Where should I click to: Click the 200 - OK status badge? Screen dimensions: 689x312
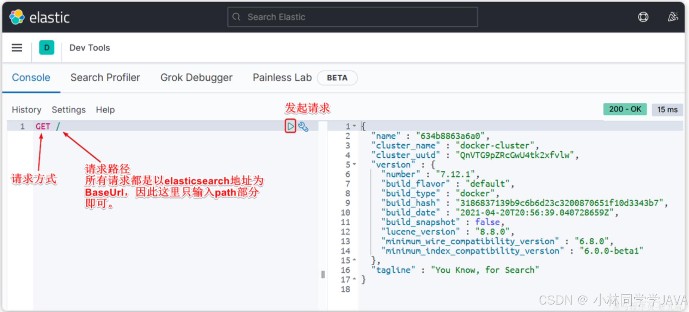tap(625, 109)
